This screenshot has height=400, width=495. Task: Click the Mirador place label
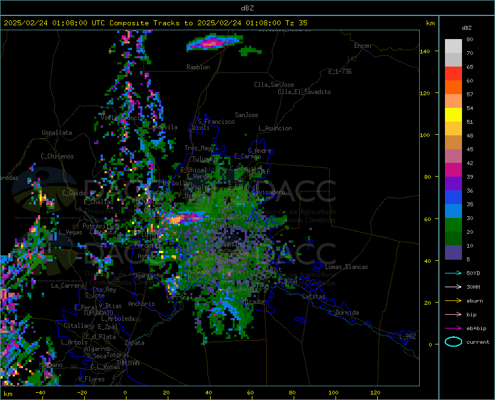(x=254, y=302)
